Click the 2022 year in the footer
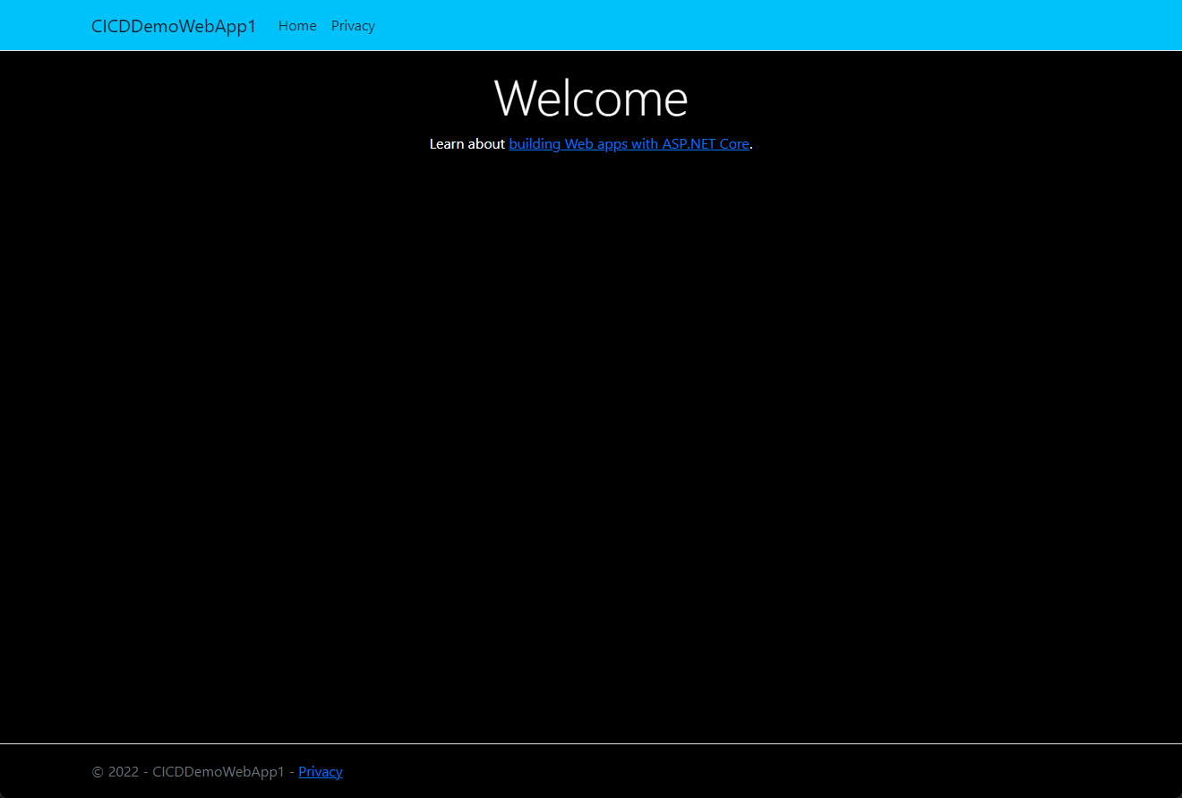Screen dimensions: 1182x798 (x=124, y=772)
